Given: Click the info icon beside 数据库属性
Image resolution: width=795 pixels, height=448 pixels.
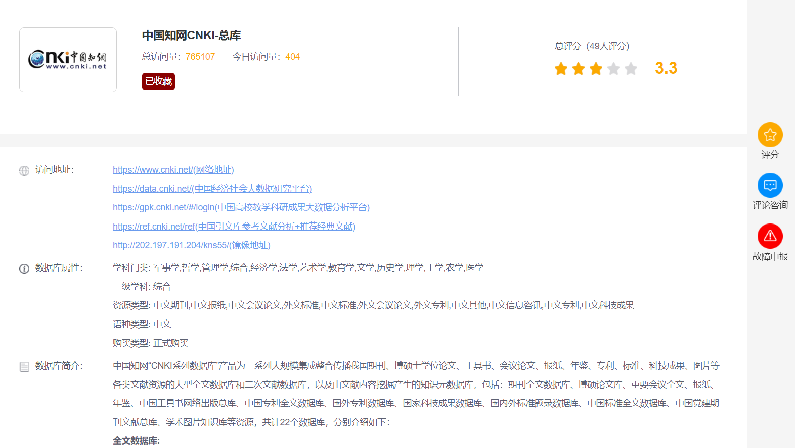Looking at the screenshot, I should pyautogui.click(x=24, y=269).
